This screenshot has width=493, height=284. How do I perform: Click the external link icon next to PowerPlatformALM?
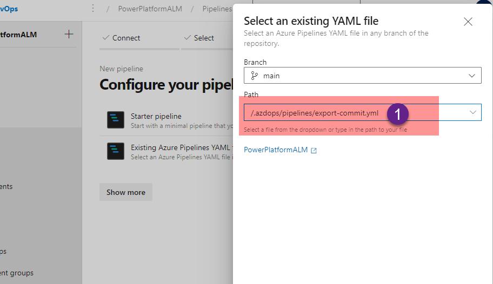pos(314,150)
